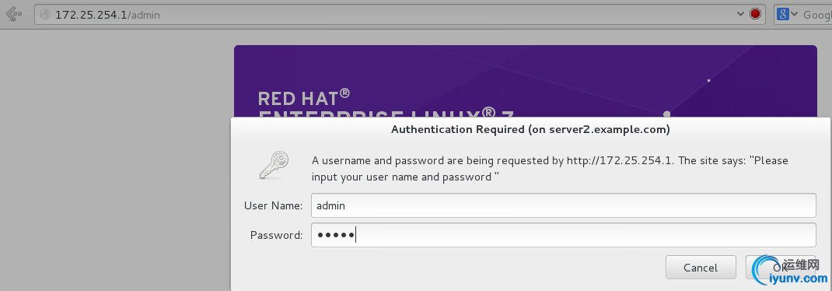Image resolution: width=832 pixels, height=291 pixels.
Task: Click the Red Hat Enterprise Linux banner
Action: pyautogui.click(x=526, y=81)
